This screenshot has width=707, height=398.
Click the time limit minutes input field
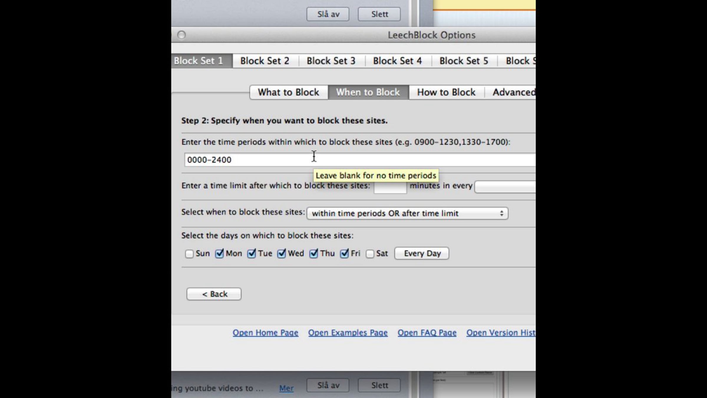(x=390, y=187)
